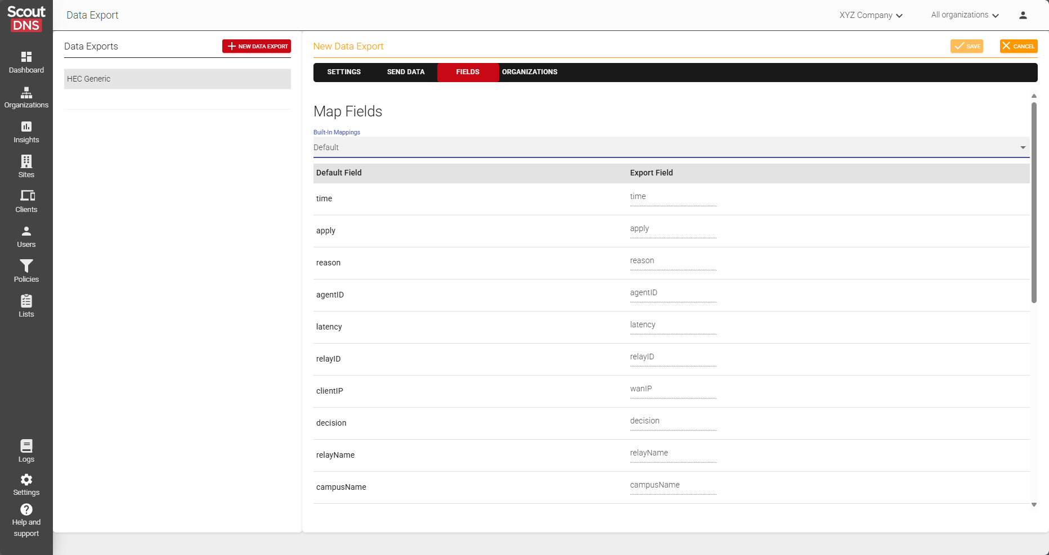The image size is (1049, 555).
Task: Click the user account profile icon
Action: [1023, 15]
